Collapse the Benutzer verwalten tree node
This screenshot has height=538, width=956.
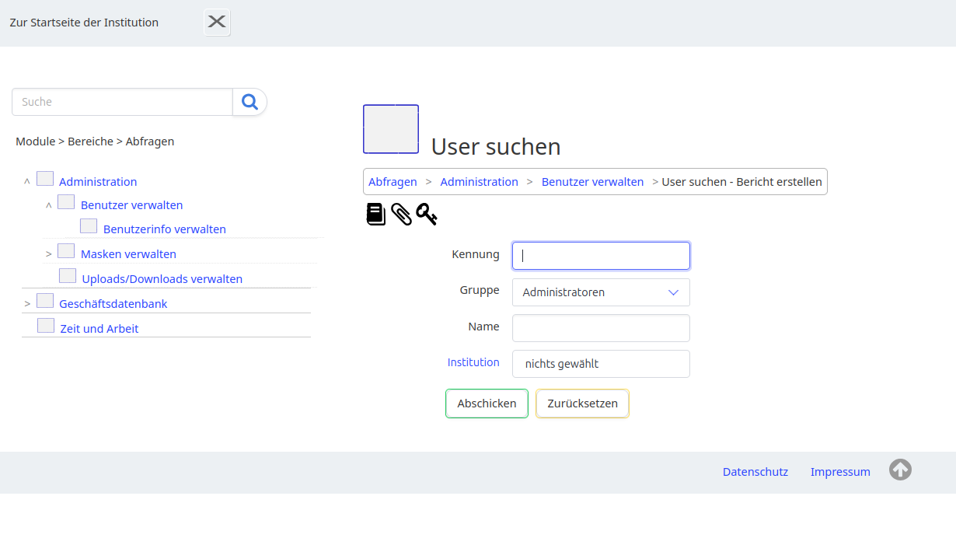[49, 205]
